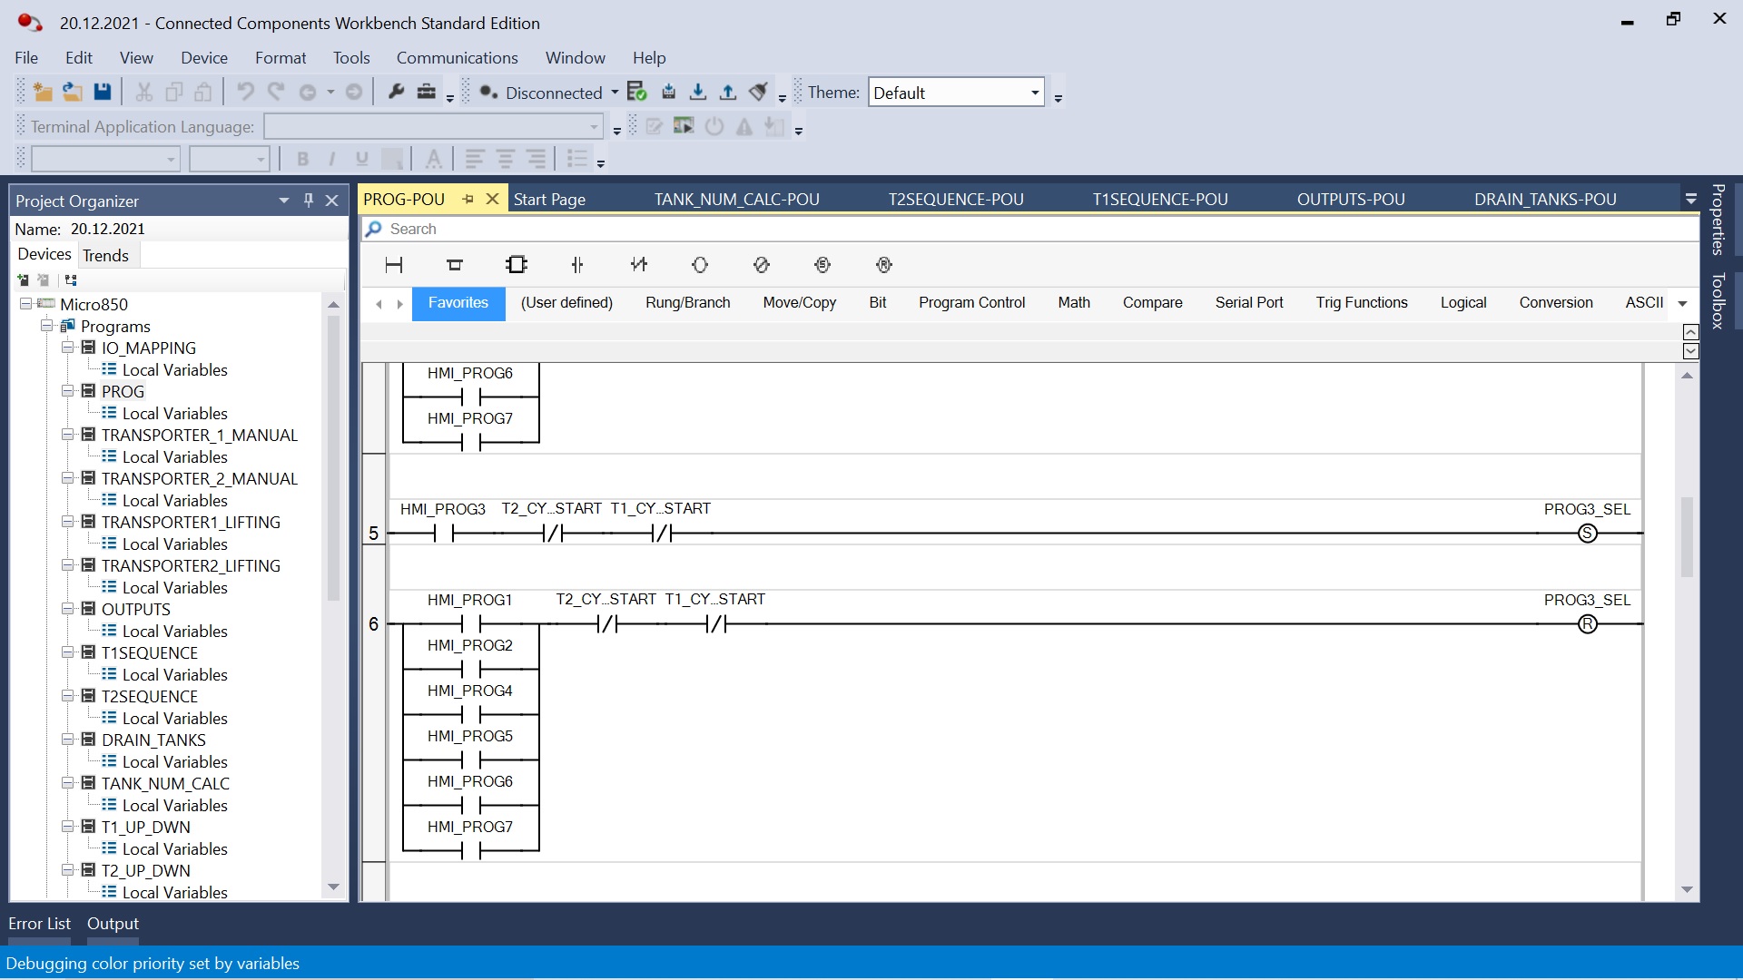Image resolution: width=1743 pixels, height=980 pixels.
Task: Open the Error List panel
Action: coord(39,924)
